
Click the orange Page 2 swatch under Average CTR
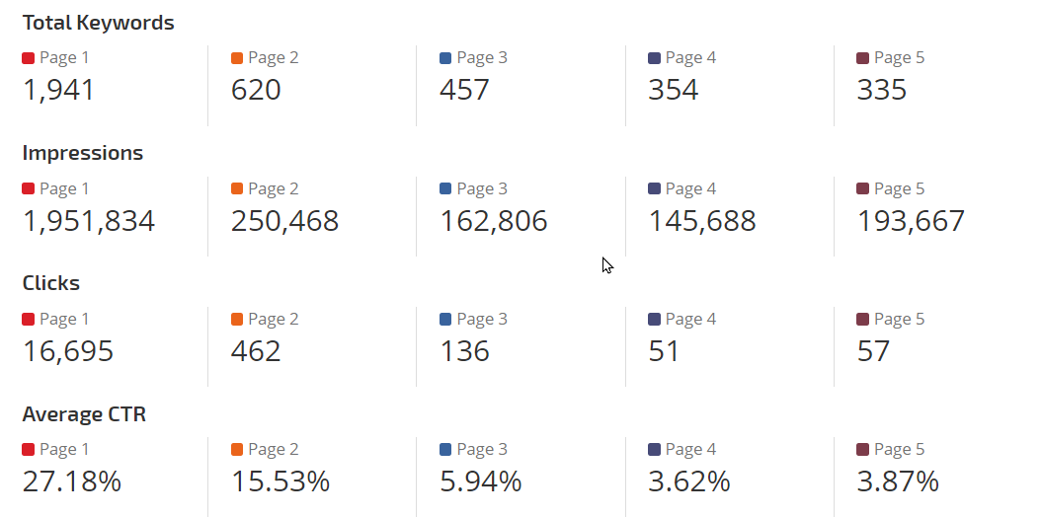click(x=237, y=449)
